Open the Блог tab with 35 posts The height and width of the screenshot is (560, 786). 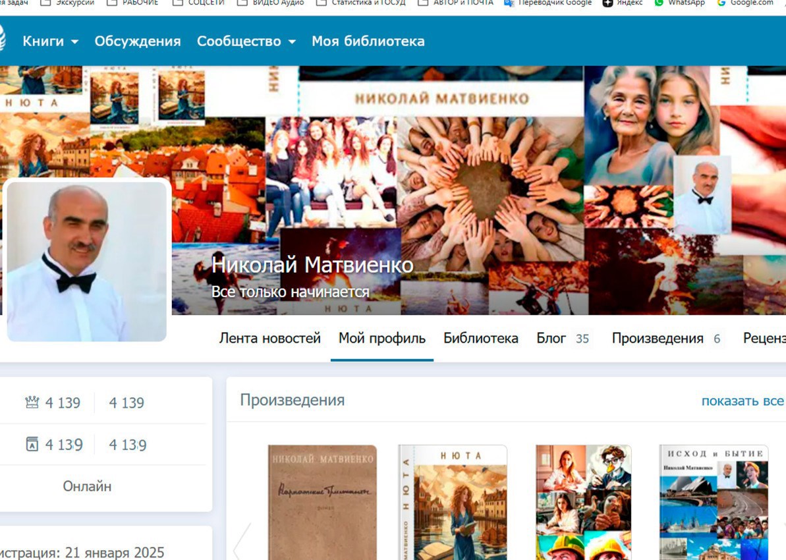pyautogui.click(x=563, y=339)
